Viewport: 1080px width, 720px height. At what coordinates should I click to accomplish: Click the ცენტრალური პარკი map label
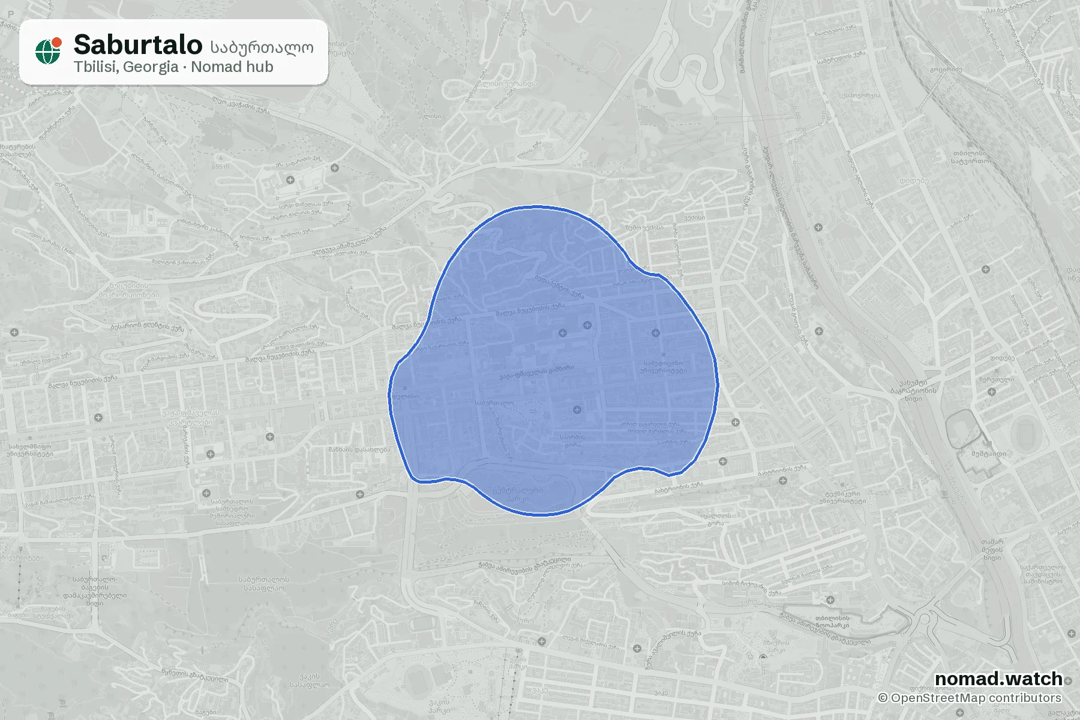[517, 494]
